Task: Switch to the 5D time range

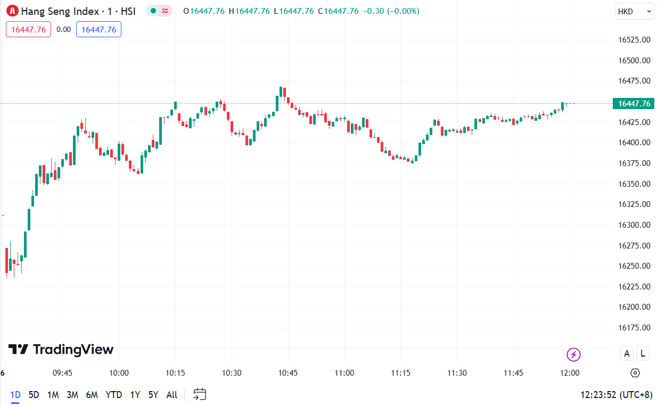Action: coord(34,395)
